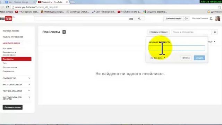Close the Плейлисты - YouTube browser tab
Image resolution: width=222 pixels, height=125 pixels.
coord(67,2)
